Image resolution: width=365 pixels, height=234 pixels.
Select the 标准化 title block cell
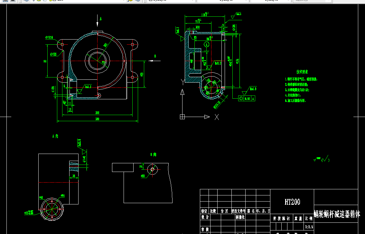[240, 217]
